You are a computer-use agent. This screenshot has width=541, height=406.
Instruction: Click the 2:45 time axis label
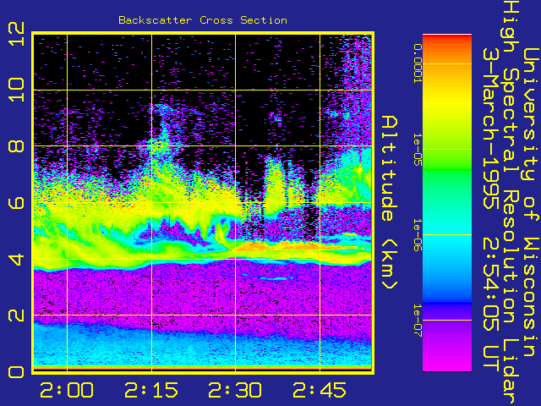[x=320, y=390]
